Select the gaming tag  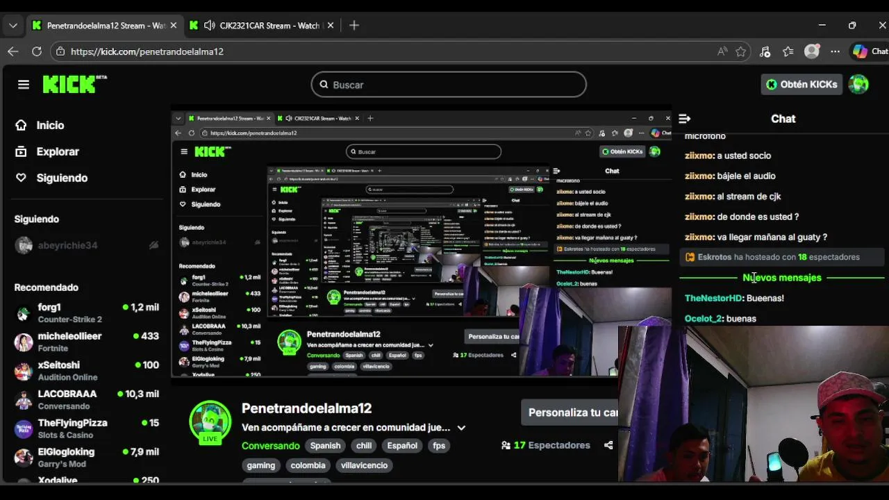(261, 465)
